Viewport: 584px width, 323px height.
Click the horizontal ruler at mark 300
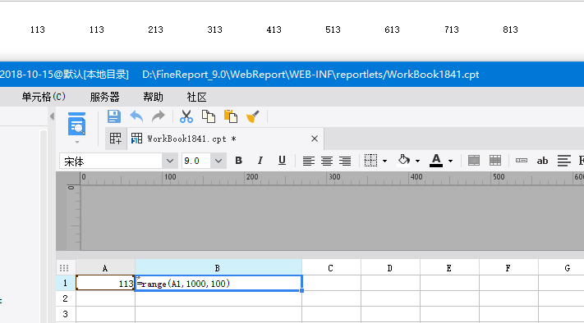pos(334,177)
